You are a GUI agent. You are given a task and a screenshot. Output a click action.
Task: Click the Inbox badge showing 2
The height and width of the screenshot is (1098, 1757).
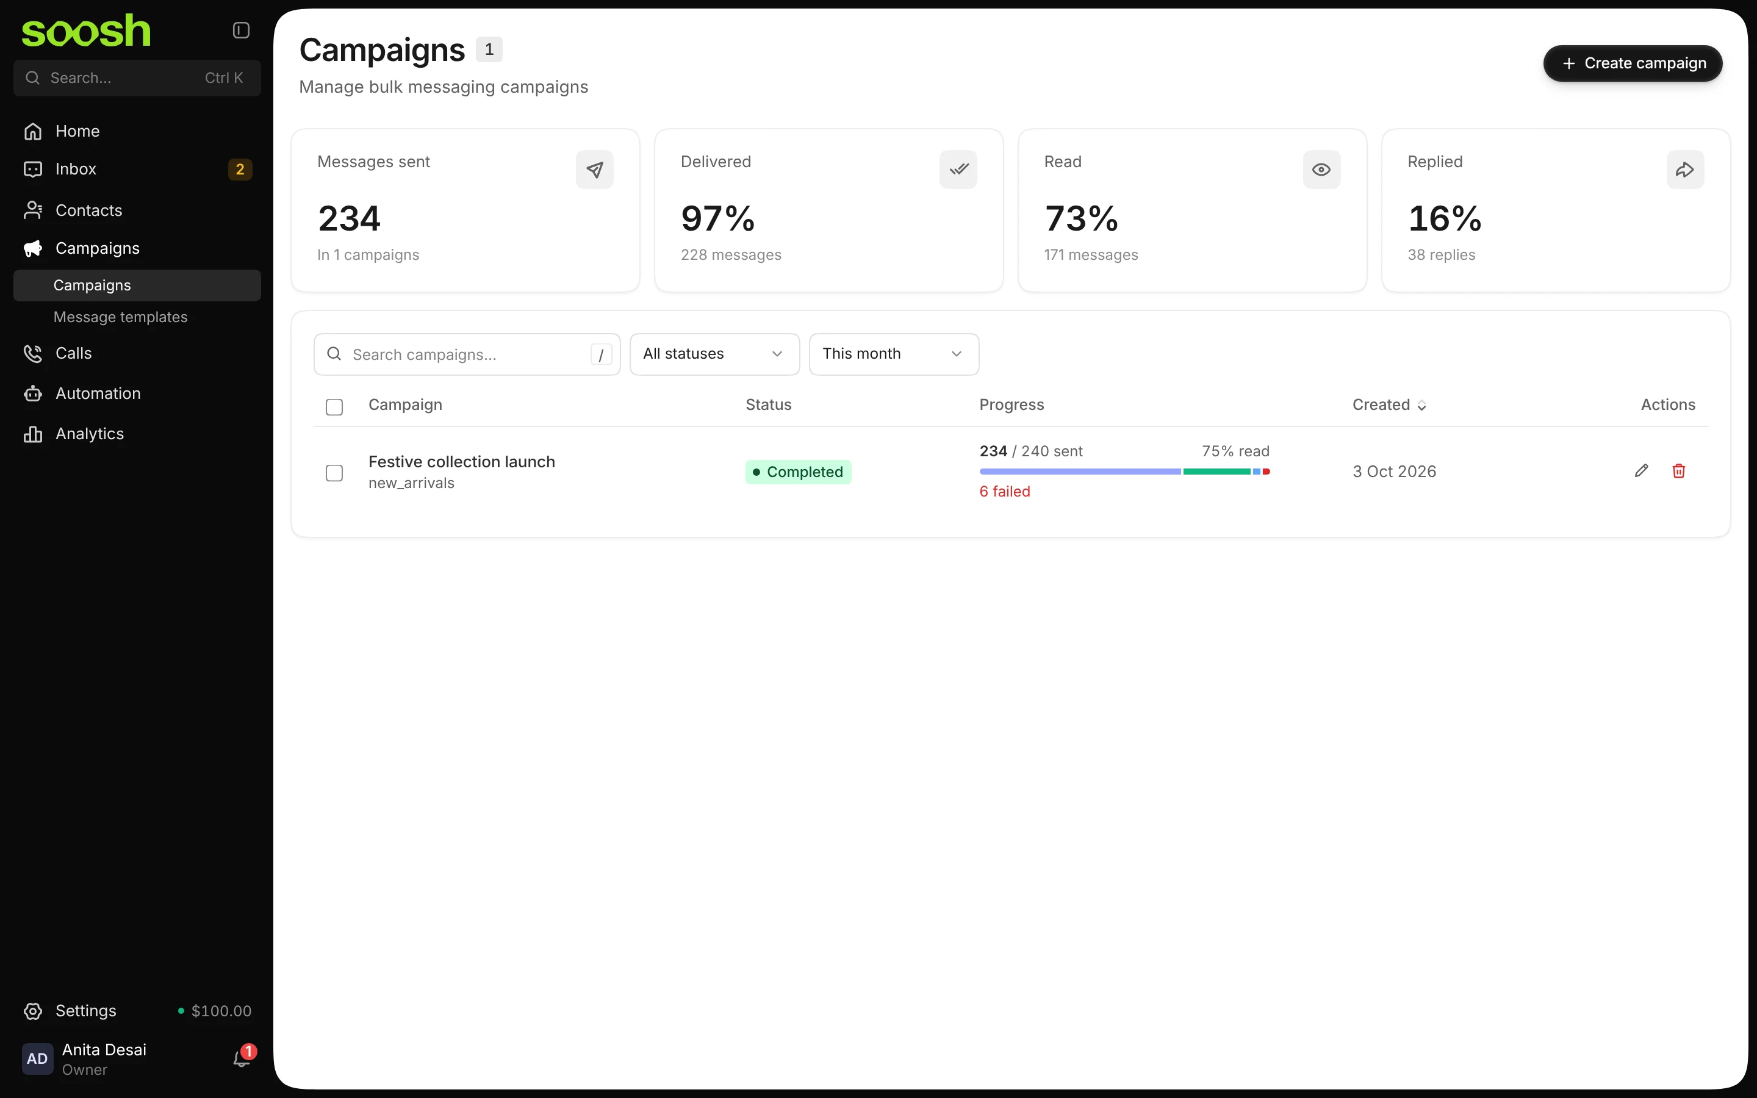point(240,169)
